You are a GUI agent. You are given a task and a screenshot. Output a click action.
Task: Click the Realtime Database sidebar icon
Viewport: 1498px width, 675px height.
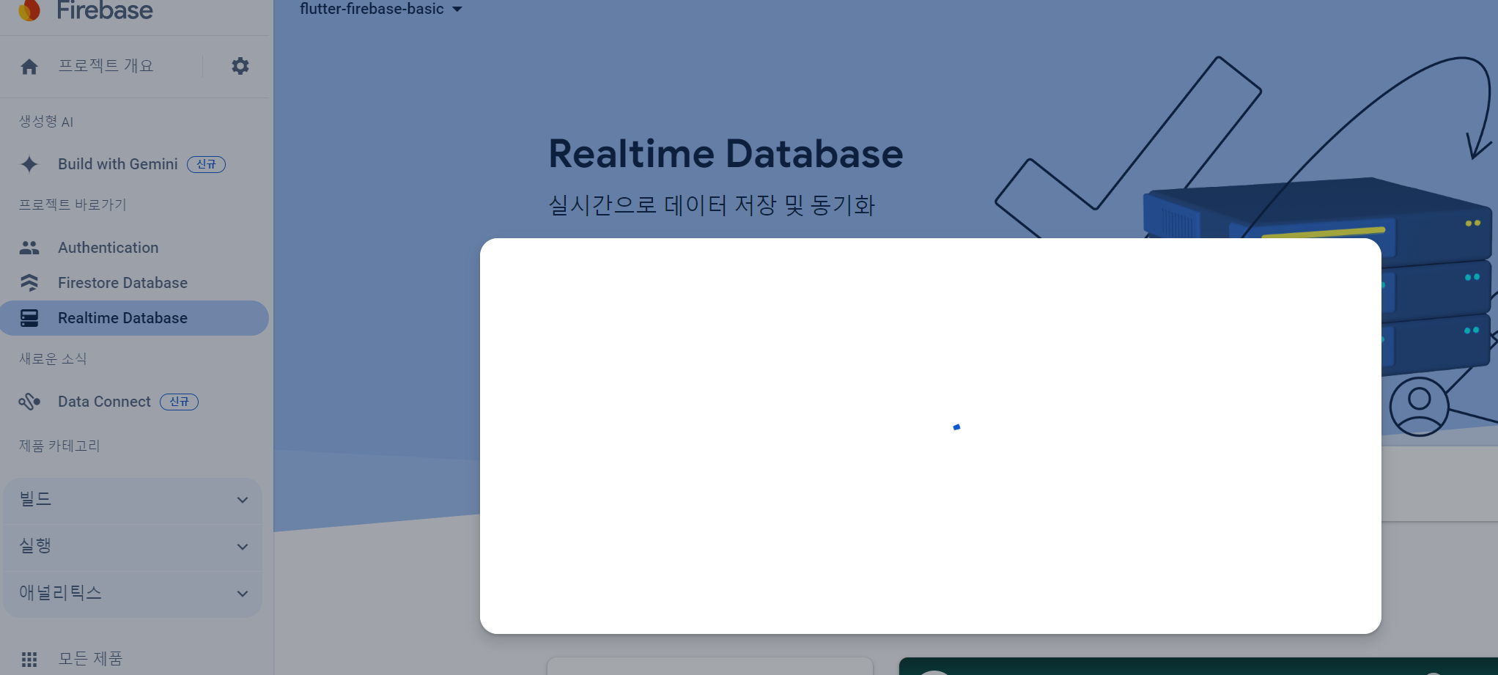click(x=29, y=318)
